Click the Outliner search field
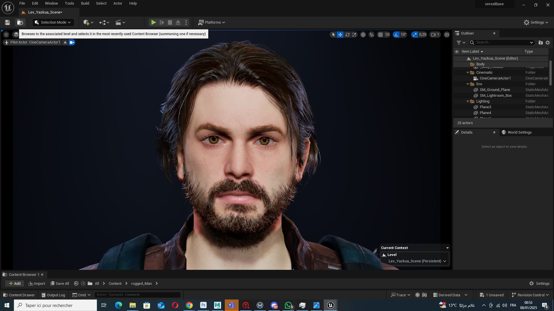Image resolution: width=554 pixels, height=311 pixels. tap(501, 43)
